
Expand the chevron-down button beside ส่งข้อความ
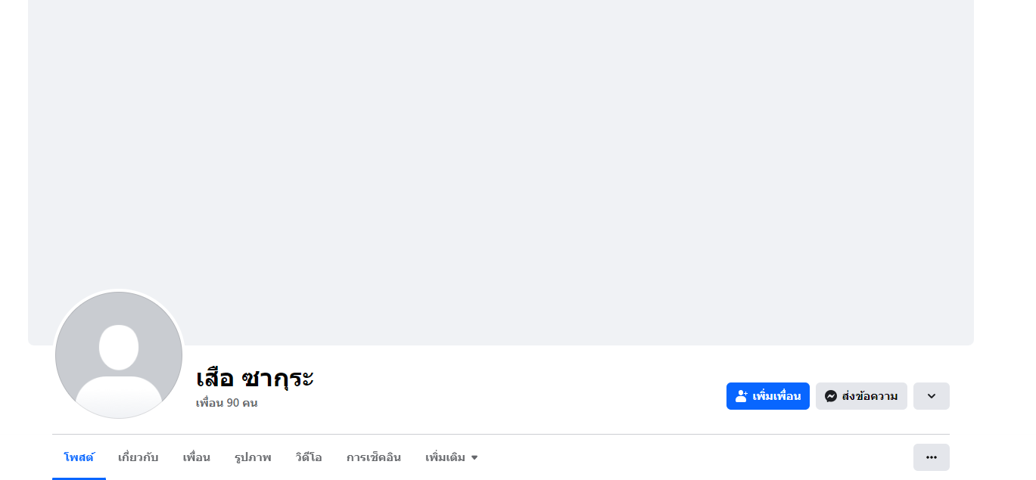(x=931, y=396)
